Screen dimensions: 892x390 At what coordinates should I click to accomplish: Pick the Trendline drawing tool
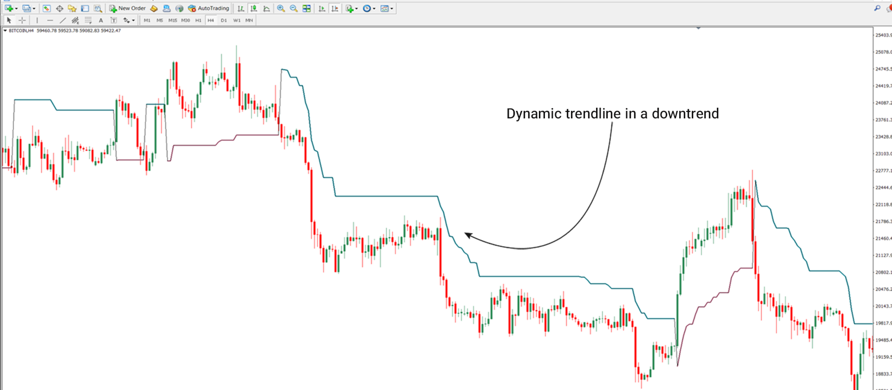coord(63,20)
